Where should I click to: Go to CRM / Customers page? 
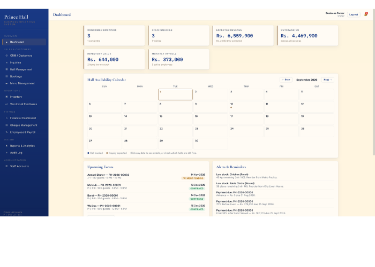click(x=24, y=56)
